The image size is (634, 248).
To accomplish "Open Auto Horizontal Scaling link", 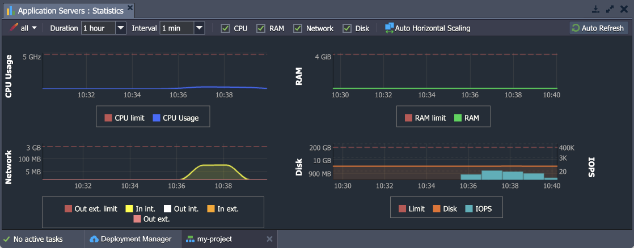I will pos(433,28).
